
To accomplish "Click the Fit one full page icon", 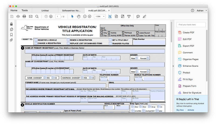I will coord(116,16).
